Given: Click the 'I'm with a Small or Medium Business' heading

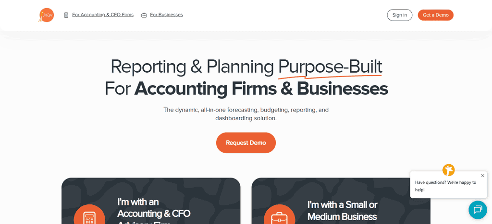Looking at the screenshot, I should point(342,211).
